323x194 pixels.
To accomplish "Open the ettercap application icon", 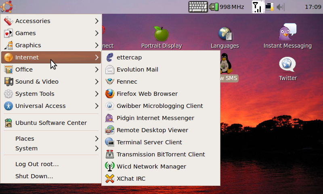I will (x=109, y=57).
